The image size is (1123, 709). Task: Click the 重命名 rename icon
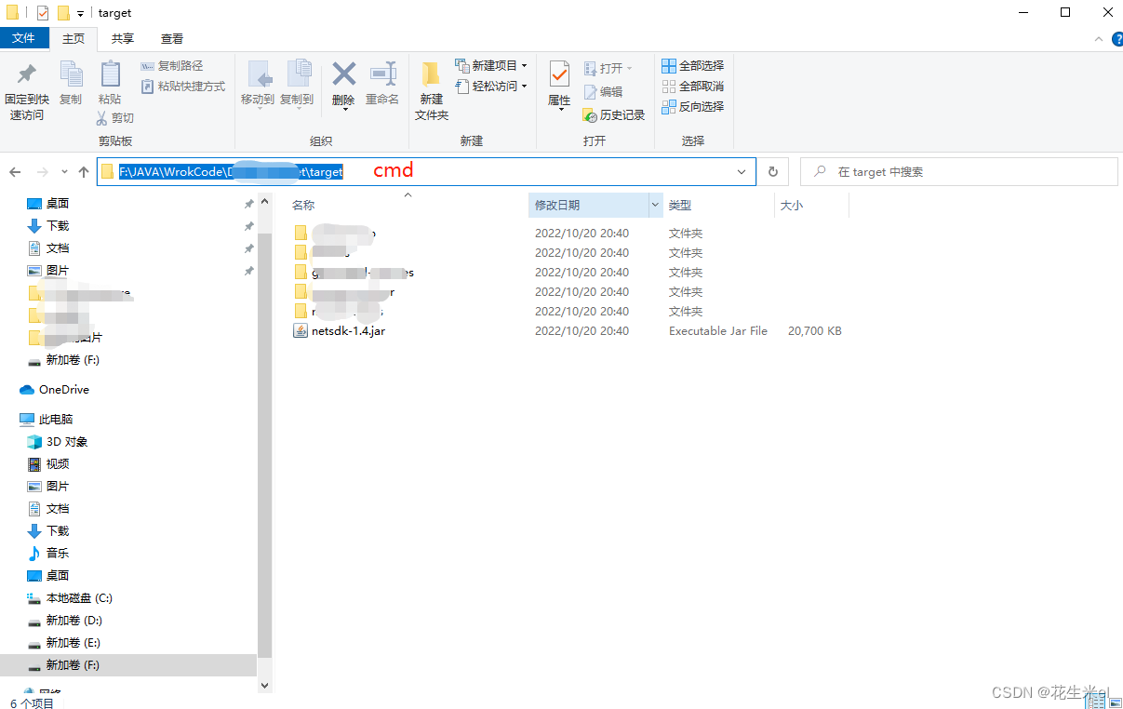pos(382,74)
